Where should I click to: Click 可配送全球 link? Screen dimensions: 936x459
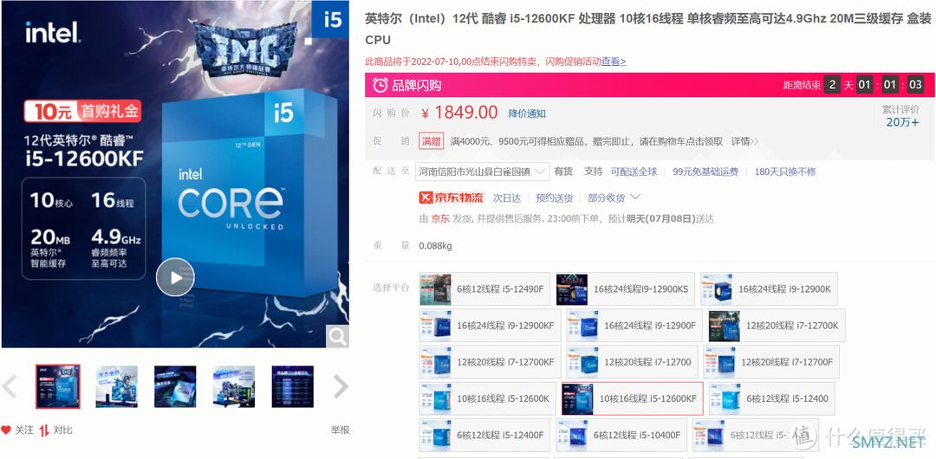(634, 171)
